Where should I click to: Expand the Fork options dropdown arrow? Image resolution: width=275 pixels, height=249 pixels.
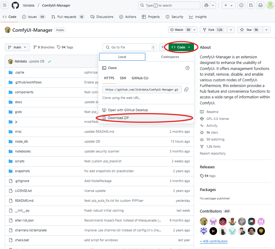click(x=231, y=30)
